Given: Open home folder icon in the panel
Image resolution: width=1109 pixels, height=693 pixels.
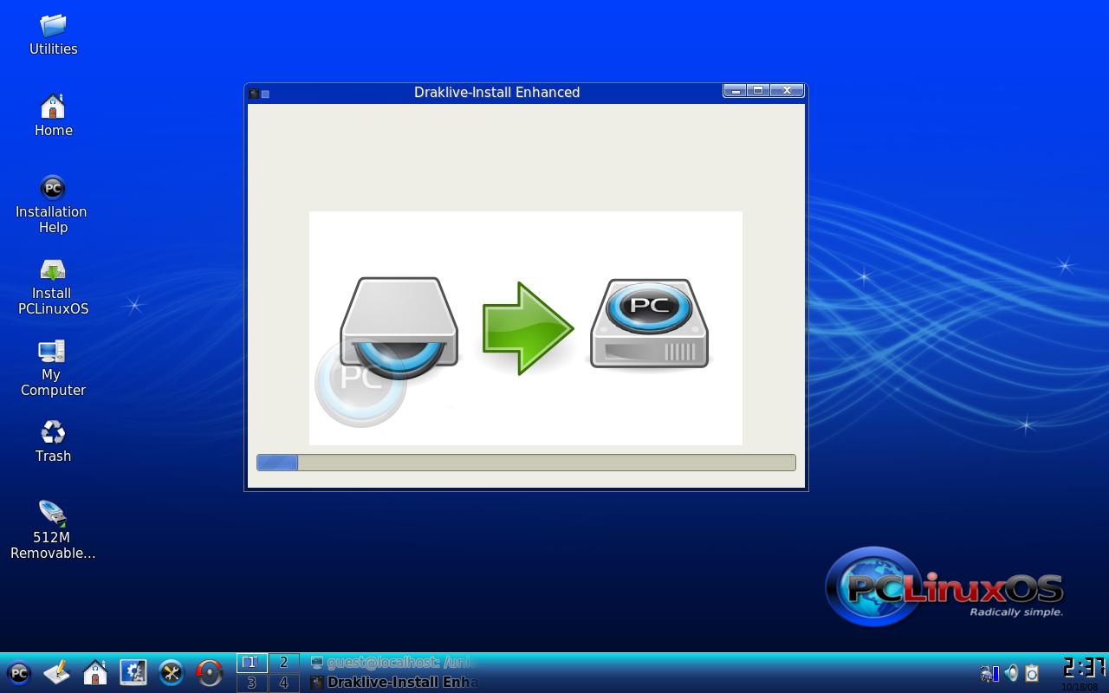Looking at the screenshot, I should tap(95, 672).
